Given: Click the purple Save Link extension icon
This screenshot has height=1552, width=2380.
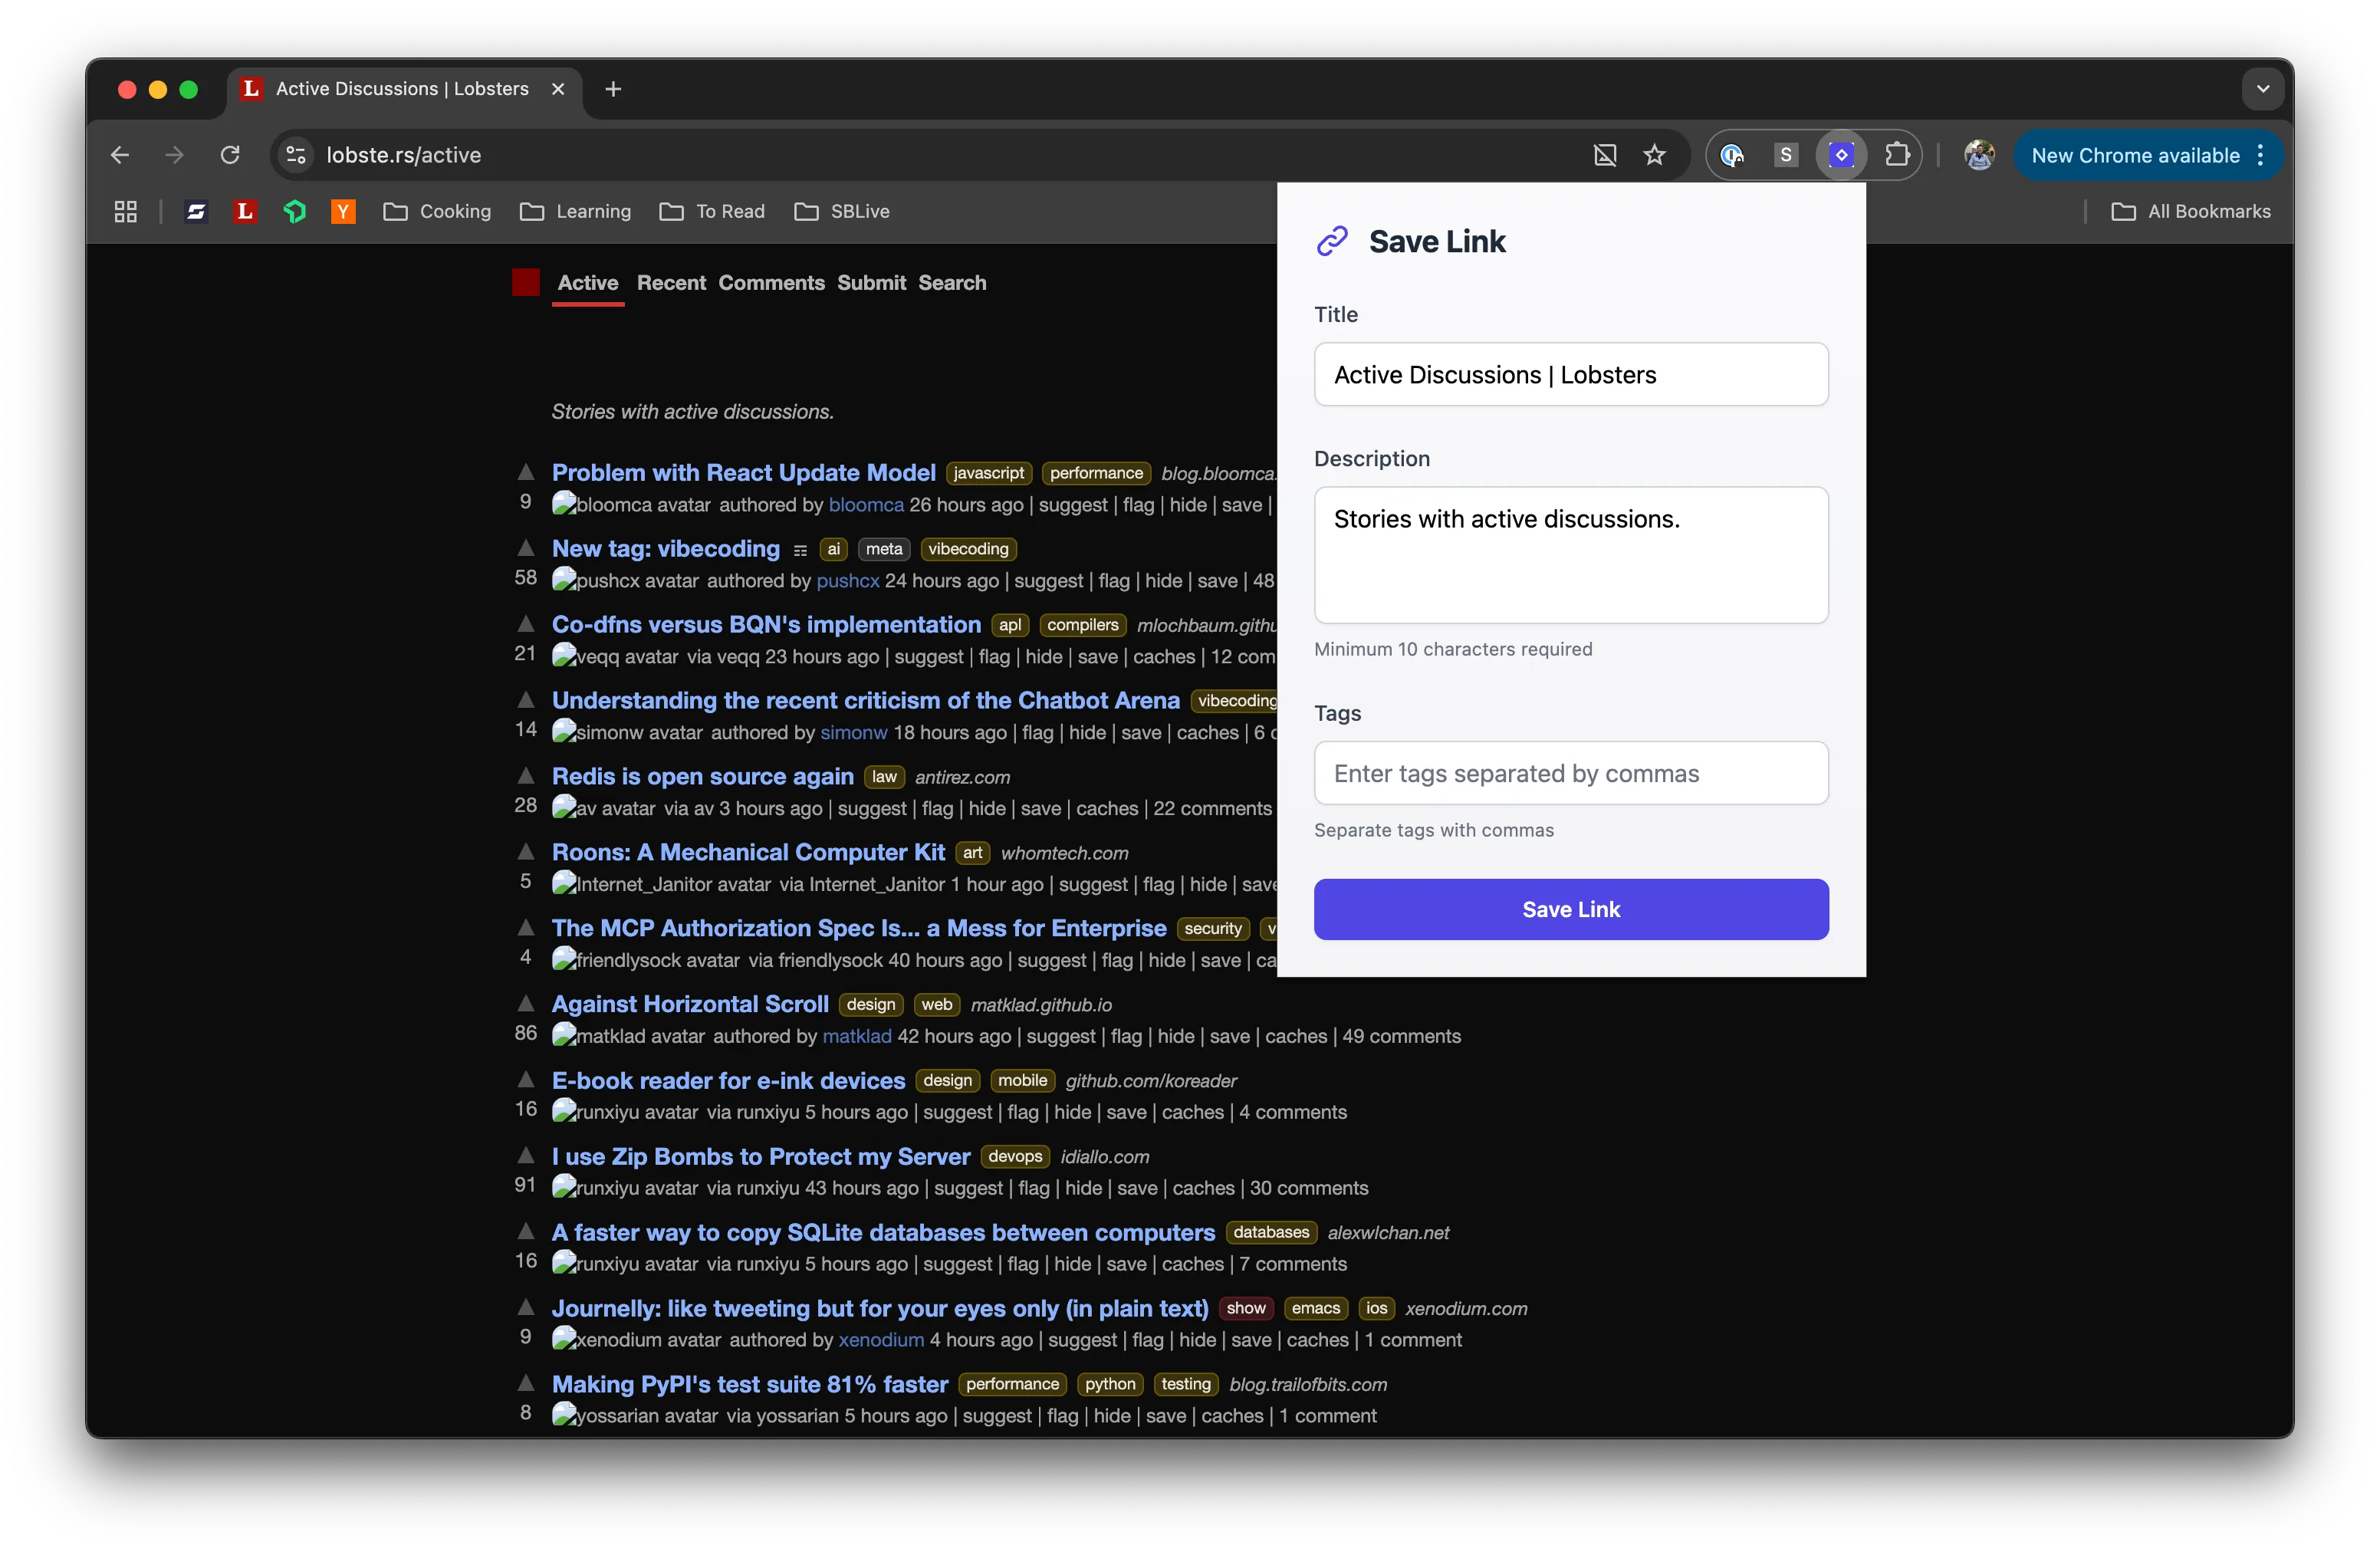Looking at the screenshot, I should click(x=1841, y=155).
